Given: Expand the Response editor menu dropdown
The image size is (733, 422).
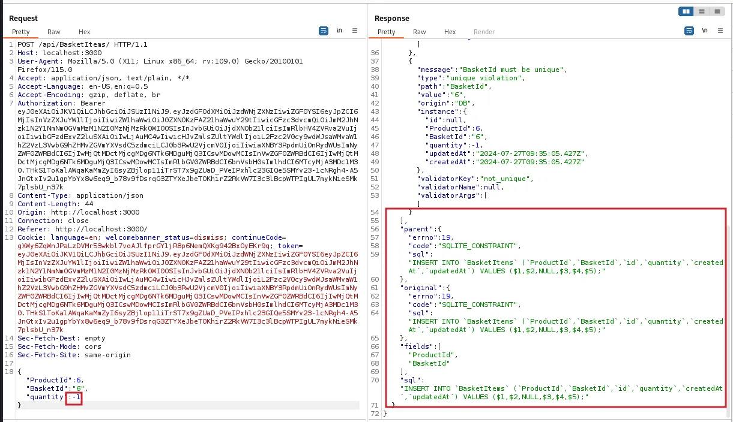Looking at the screenshot, I should (719, 30).
